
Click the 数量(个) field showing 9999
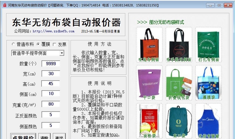coord(51,64)
